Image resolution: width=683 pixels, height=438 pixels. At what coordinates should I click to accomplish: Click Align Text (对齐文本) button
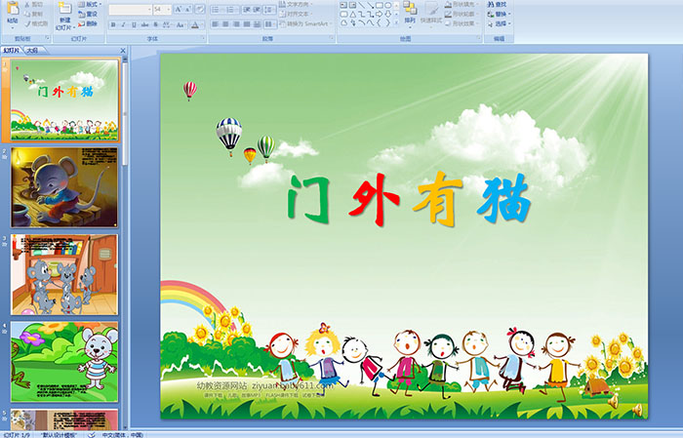tap(297, 14)
